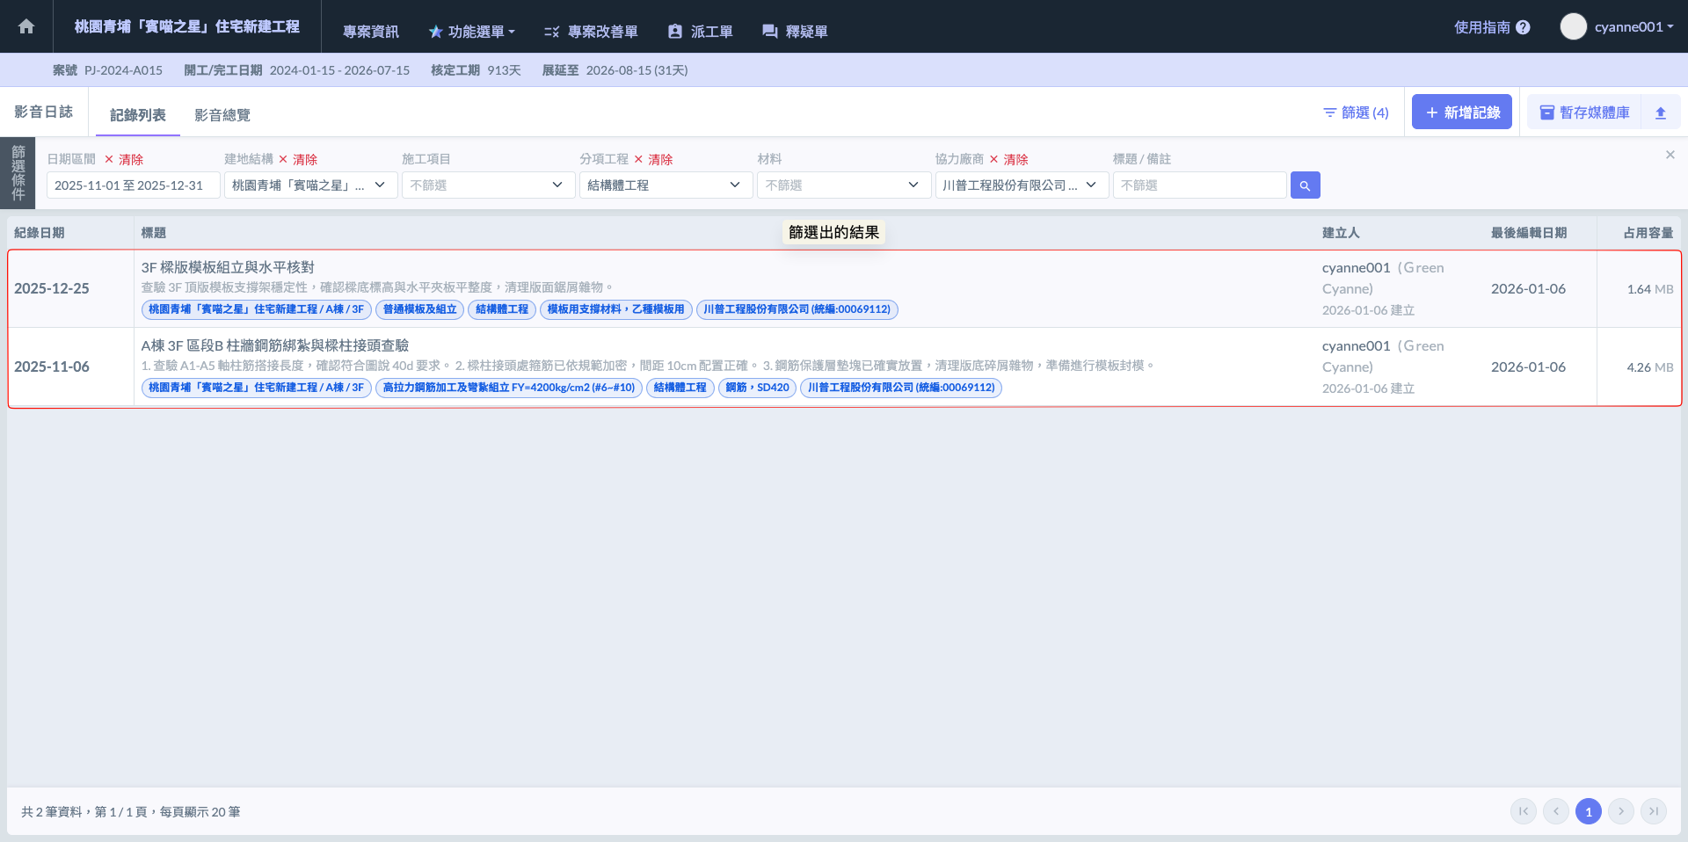Open the 分項工程 結構體工程 dropdown
The image size is (1688, 842).
[665, 185]
